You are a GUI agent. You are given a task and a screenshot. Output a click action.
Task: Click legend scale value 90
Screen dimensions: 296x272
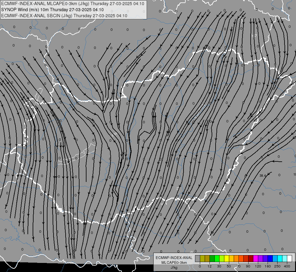point(248,266)
